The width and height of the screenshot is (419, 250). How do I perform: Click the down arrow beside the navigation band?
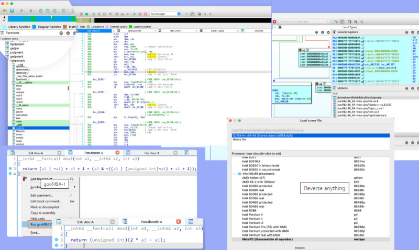(4, 20)
